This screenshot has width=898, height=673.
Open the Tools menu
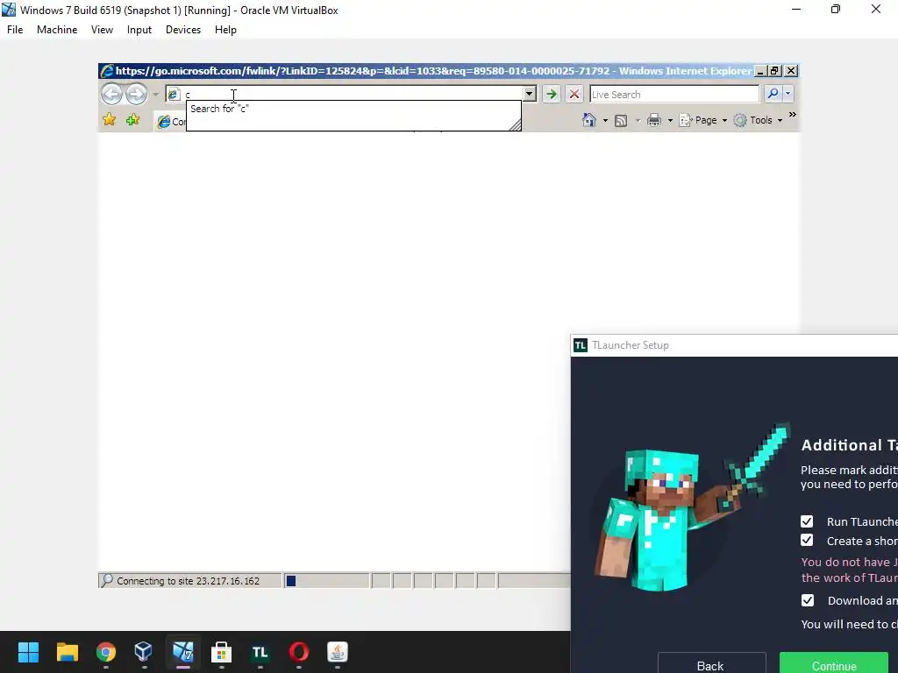click(758, 119)
